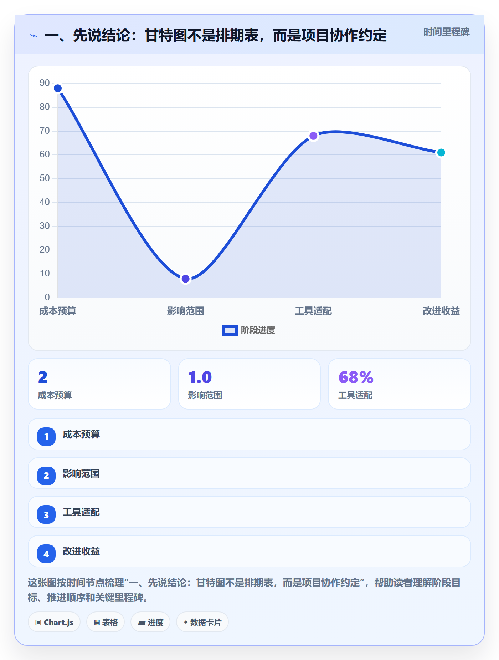Click the 90 y-axis tick label
The width and height of the screenshot is (499, 660).
pyautogui.click(x=45, y=83)
